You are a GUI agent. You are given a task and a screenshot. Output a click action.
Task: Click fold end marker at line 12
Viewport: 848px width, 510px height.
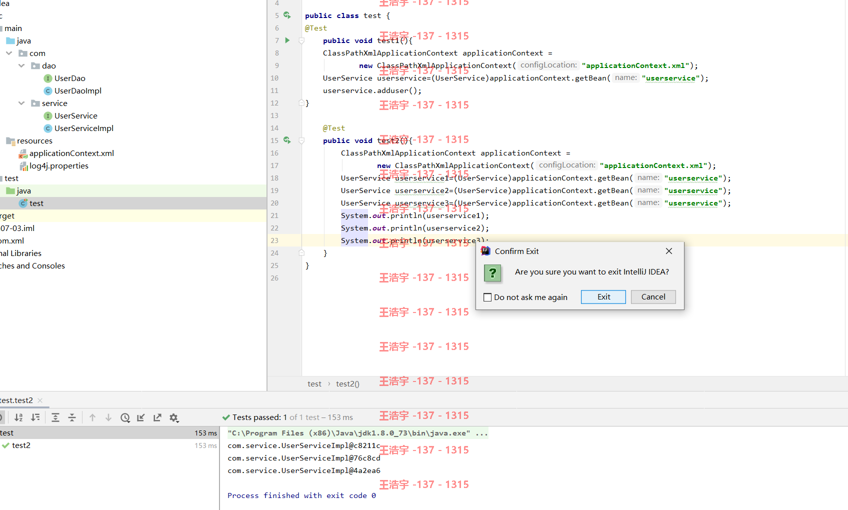(x=301, y=103)
